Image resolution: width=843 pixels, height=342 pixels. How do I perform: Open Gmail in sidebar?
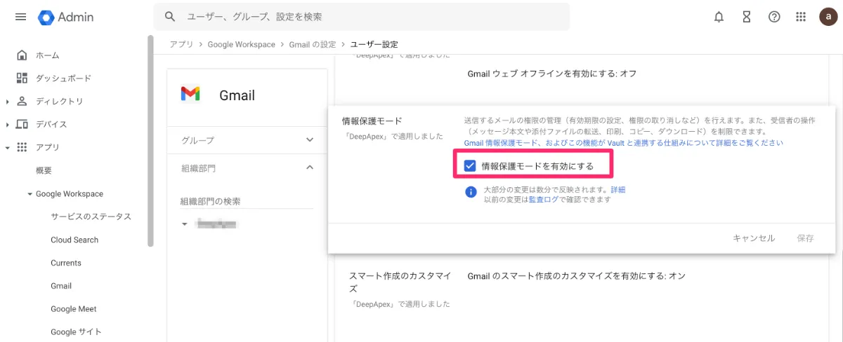coord(61,286)
